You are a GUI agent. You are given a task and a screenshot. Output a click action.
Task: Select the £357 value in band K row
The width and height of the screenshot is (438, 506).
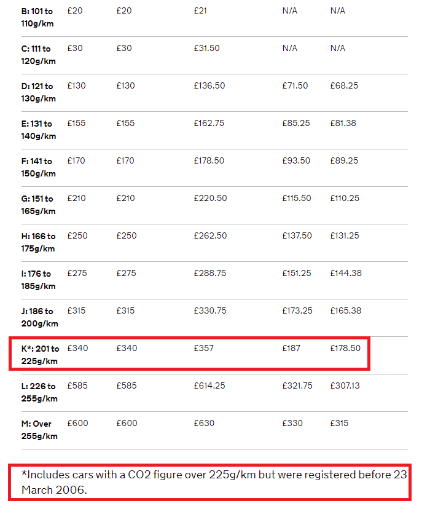tap(203, 348)
